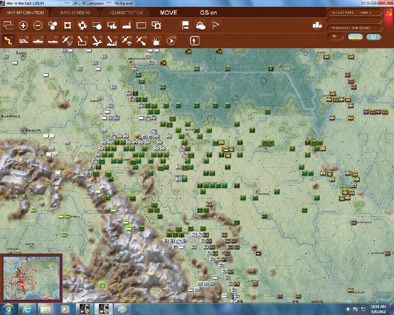Open the Administration tab
This screenshot has height=315, width=394.
coord(126,13)
